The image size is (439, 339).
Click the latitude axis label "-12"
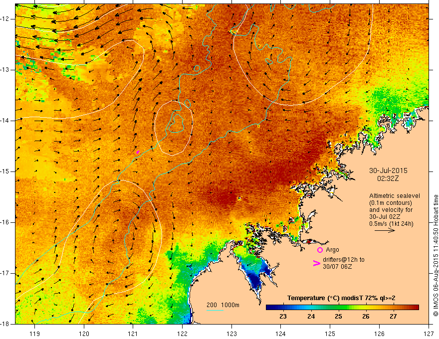click(5, 19)
